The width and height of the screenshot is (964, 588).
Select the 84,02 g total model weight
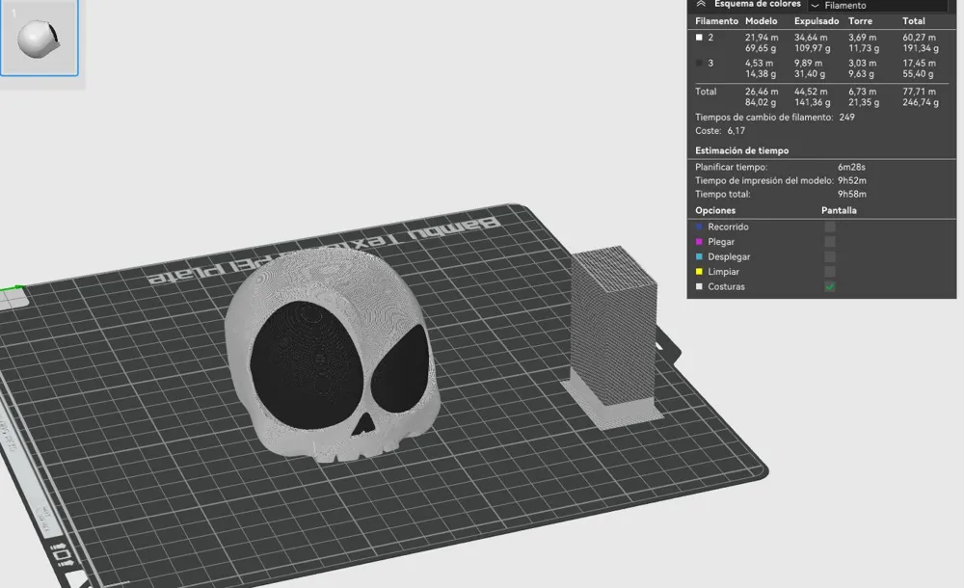(x=761, y=102)
